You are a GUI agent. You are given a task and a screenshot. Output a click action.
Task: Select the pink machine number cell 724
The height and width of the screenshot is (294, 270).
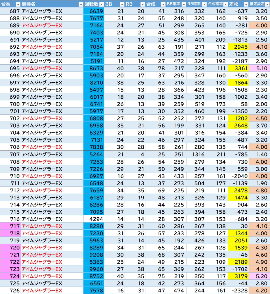pos(10,276)
